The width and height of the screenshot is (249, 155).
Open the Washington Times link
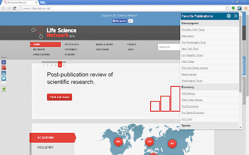click(192, 81)
